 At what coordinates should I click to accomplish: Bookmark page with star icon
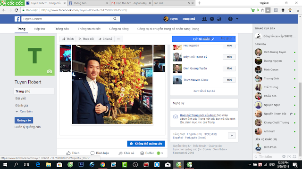pos(262,10)
